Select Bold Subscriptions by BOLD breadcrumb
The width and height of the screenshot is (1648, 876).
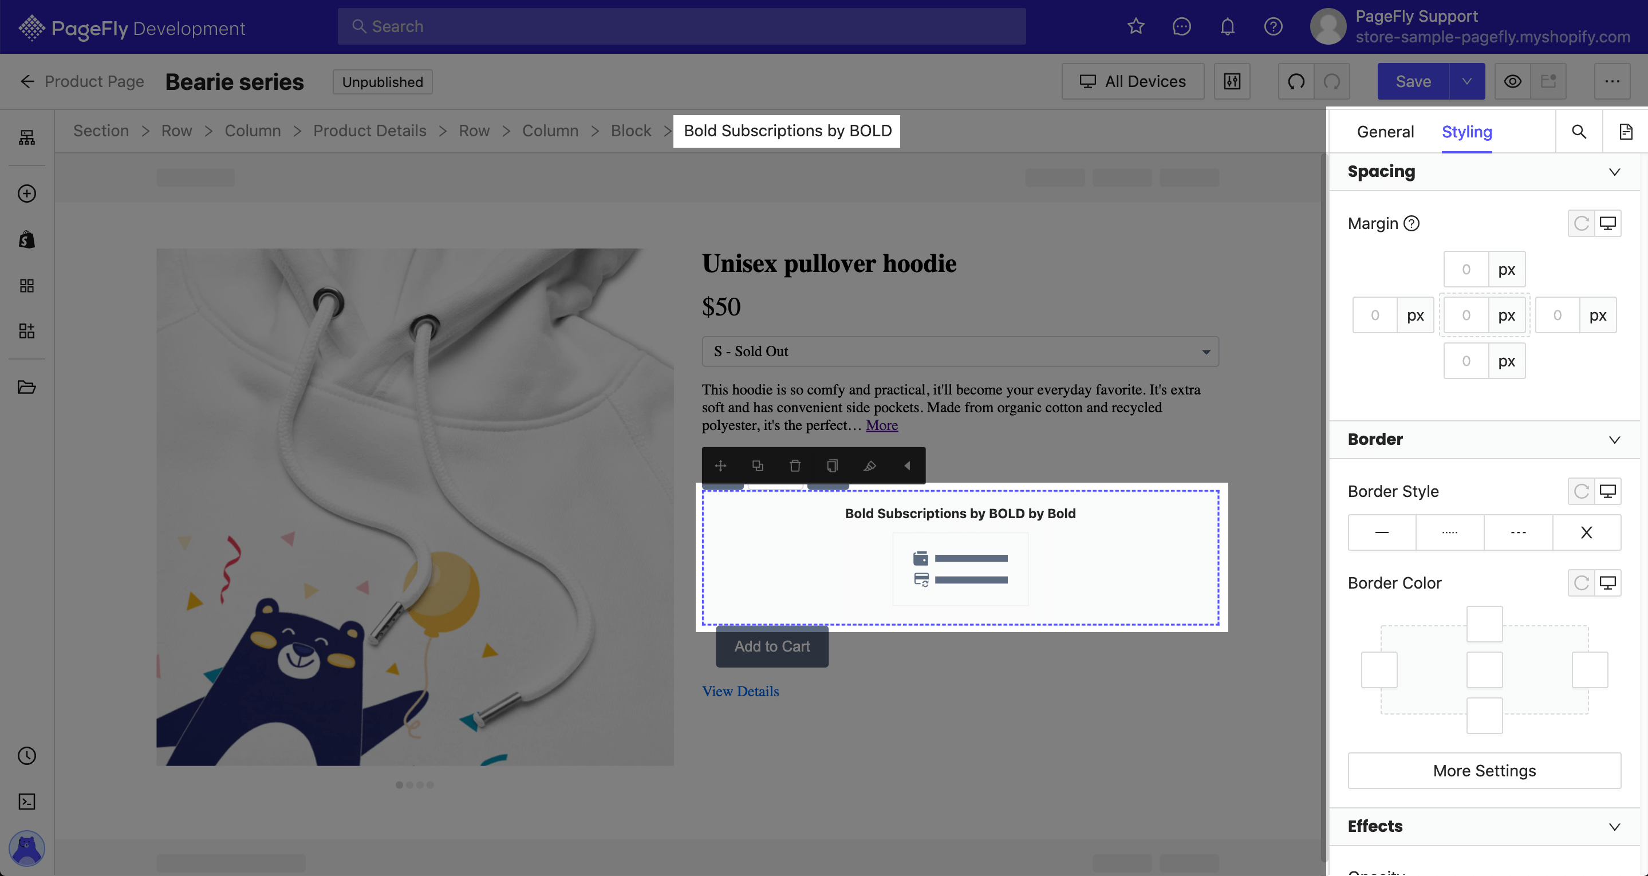click(787, 131)
